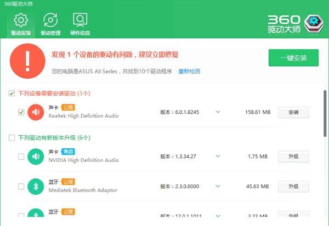The image size is (329, 226).
Task: Expand version dropdown for Realtek 6.0.1.8245
Action: tap(218, 112)
